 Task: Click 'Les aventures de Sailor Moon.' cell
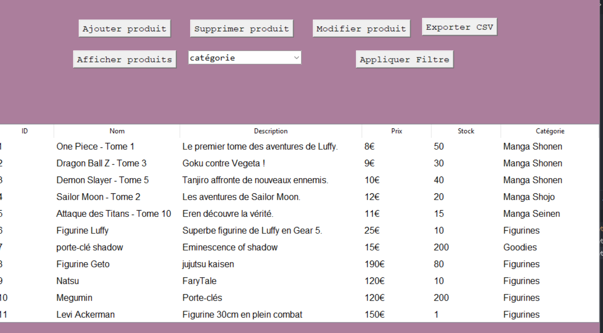[x=241, y=197]
